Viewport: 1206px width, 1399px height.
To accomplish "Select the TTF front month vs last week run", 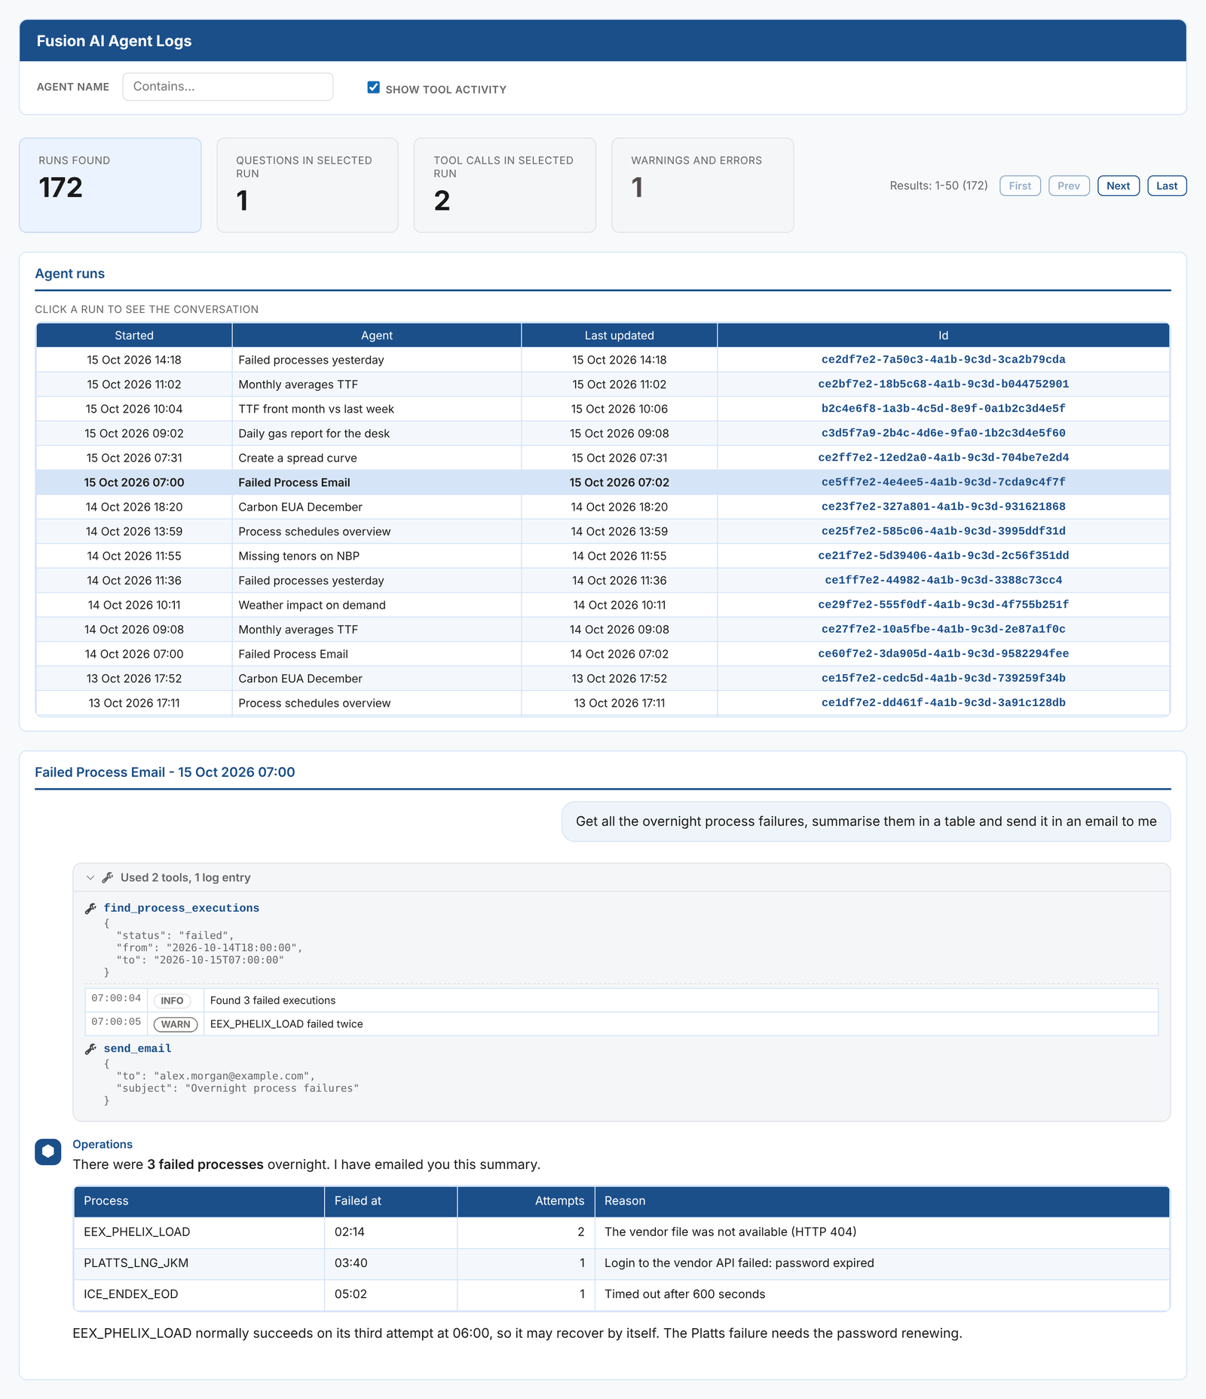I will (x=603, y=409).
